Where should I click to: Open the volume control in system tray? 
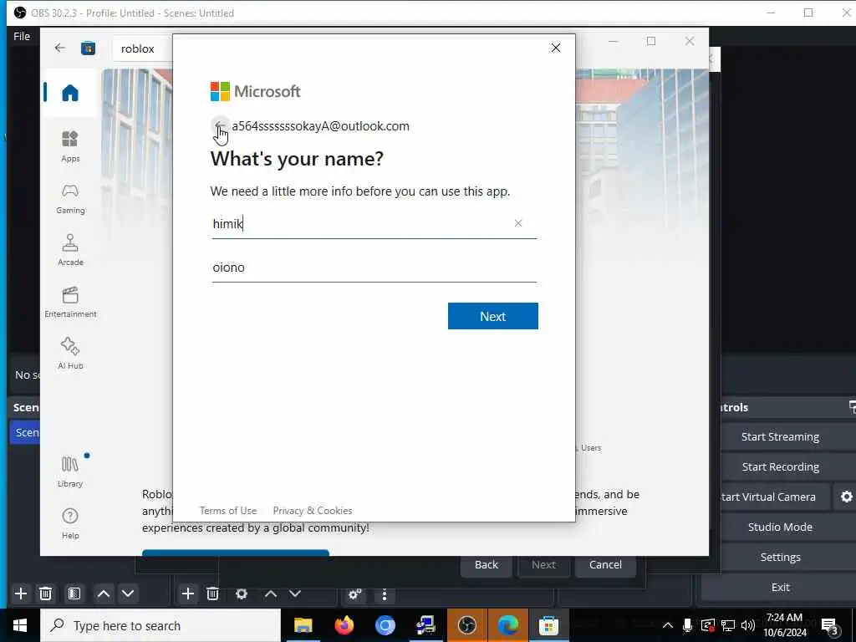click(x=748, y=625)
